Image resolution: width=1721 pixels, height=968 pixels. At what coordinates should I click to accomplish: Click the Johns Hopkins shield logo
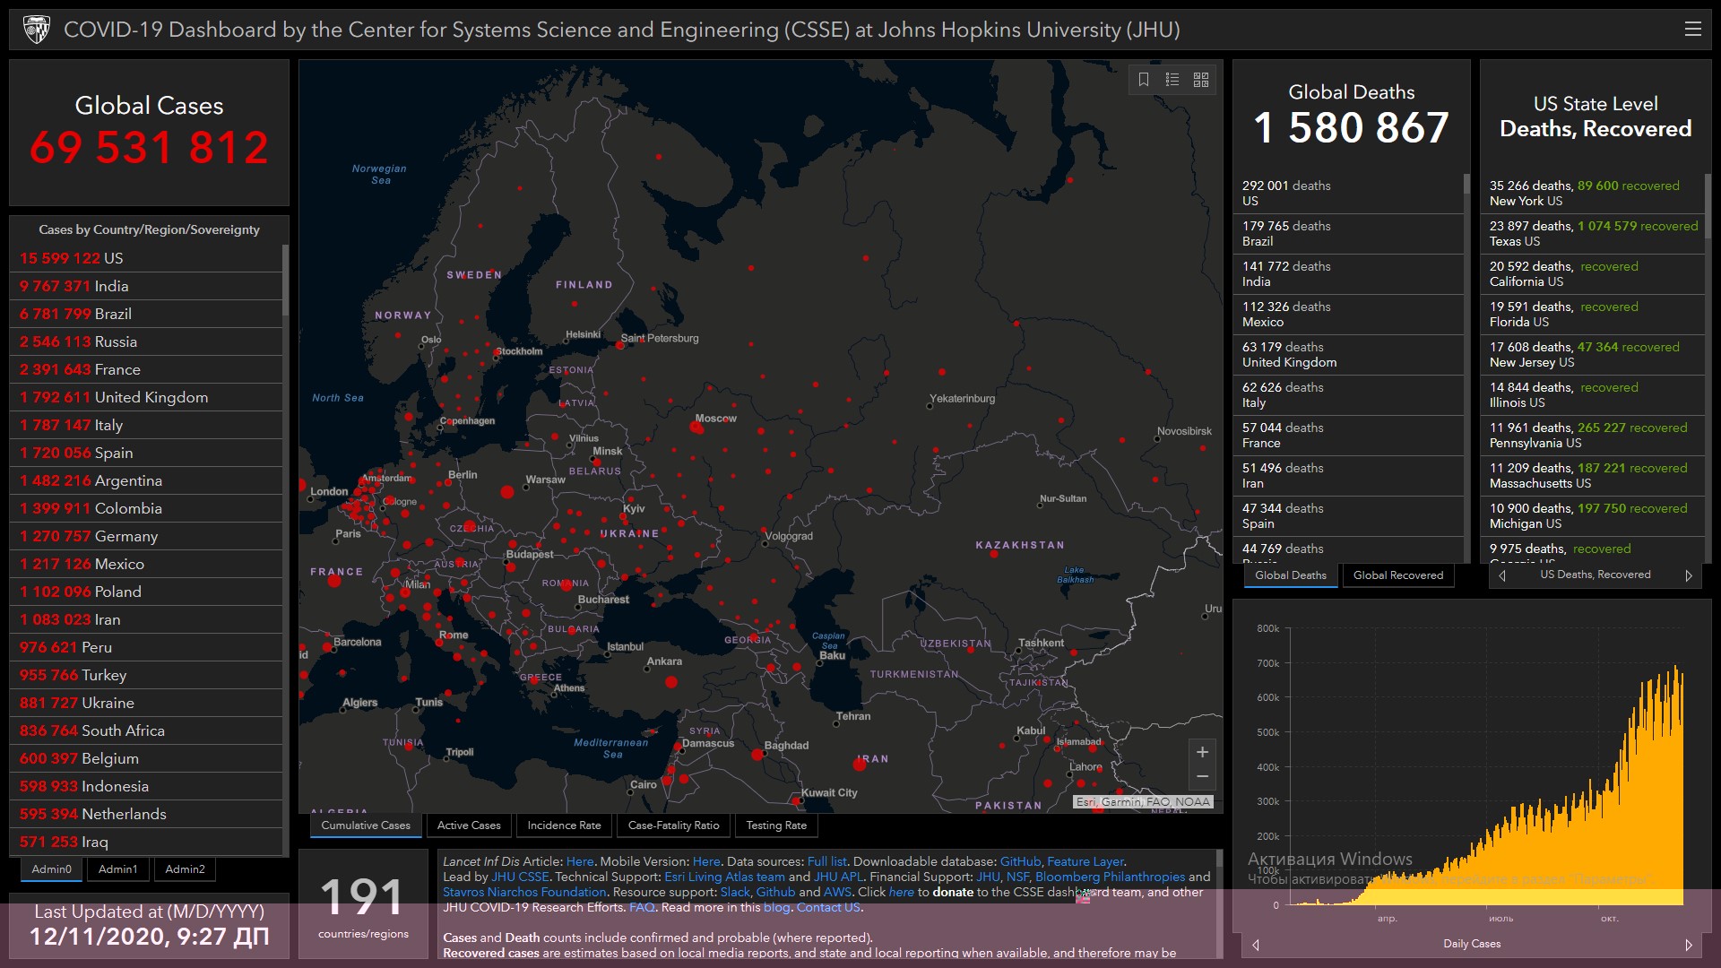pos(37,30)
